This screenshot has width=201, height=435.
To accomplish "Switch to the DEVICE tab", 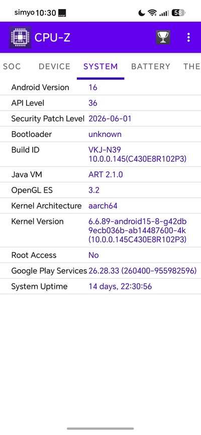I will (54, 67).
